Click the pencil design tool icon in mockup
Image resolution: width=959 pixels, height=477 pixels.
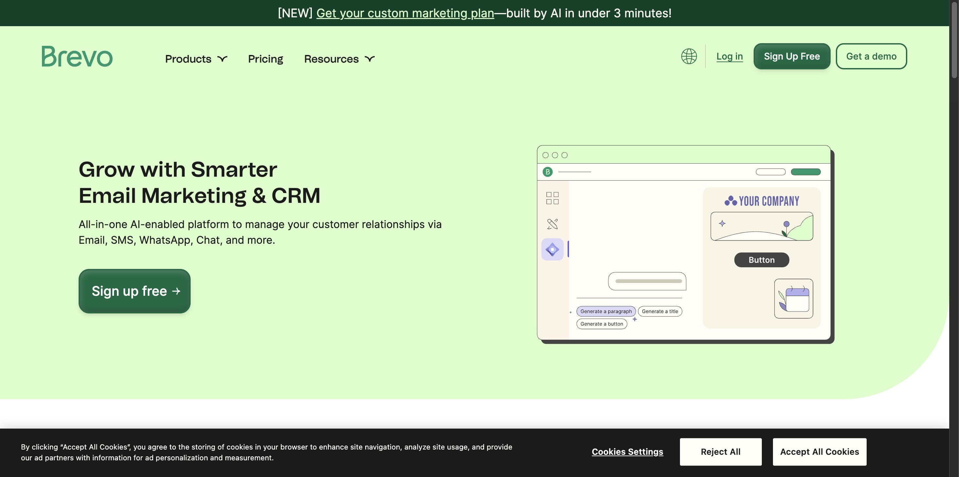[x=552, y=224]
